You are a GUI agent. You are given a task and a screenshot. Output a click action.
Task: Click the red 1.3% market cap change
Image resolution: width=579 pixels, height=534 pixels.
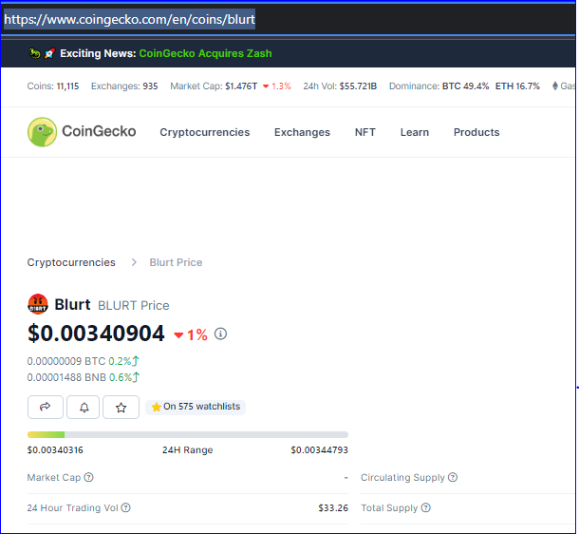[277, 86]
